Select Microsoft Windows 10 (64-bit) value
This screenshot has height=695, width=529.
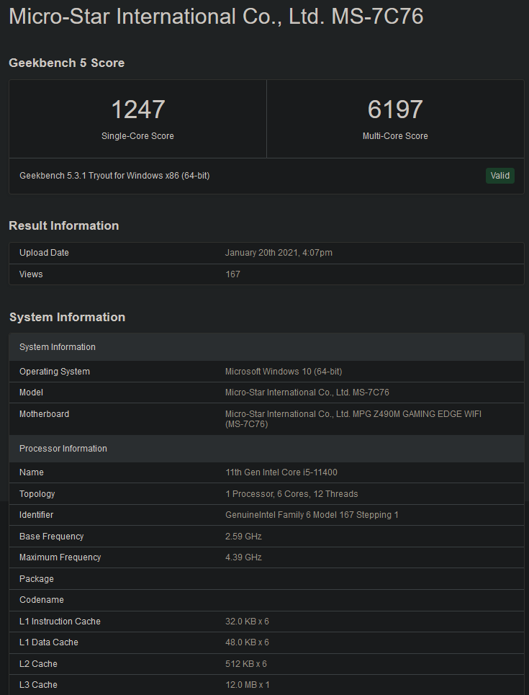point(284,372)
